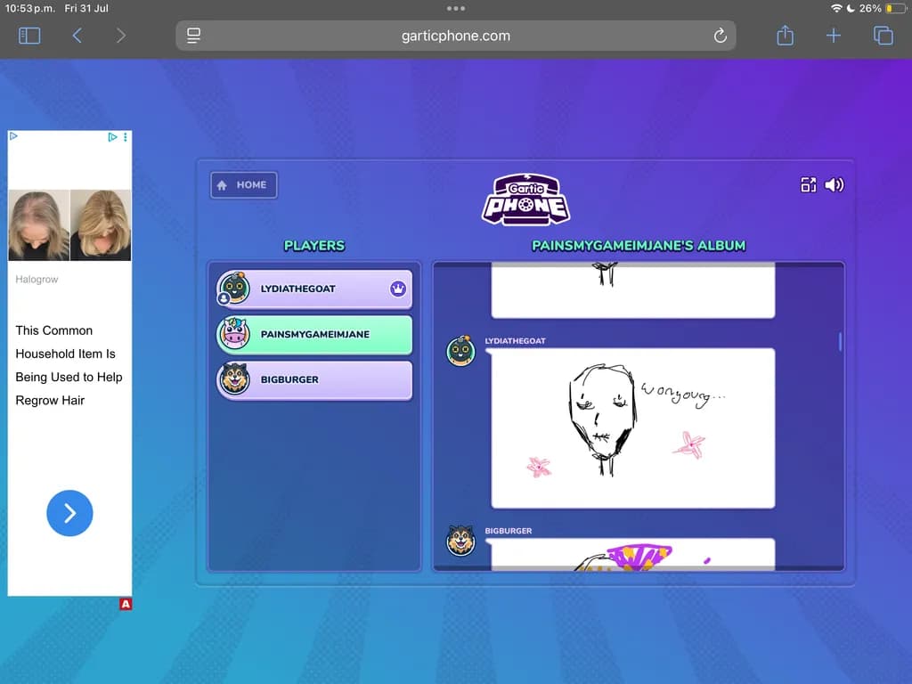Click the album scrollbar handle
The height and width of the screenshot is (684, 912).
[840, 342]
